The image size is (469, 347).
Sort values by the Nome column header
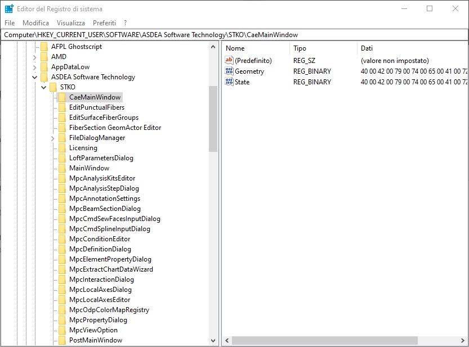256,48
